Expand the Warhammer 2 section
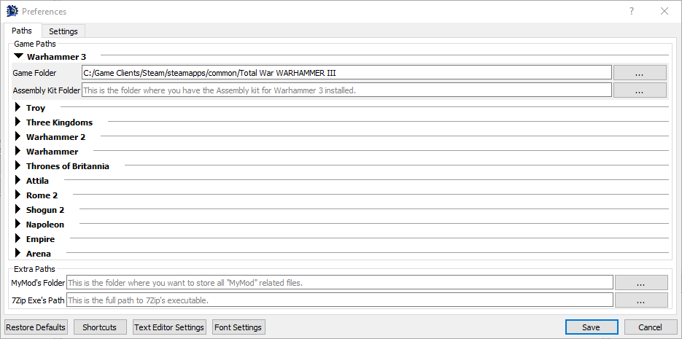 [x=18, y=136]
